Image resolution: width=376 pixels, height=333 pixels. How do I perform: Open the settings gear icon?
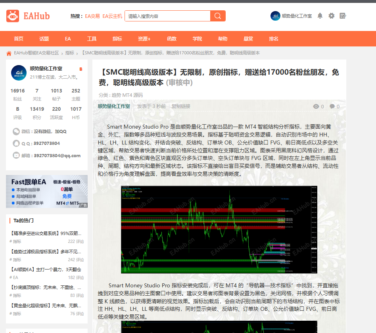332,16
